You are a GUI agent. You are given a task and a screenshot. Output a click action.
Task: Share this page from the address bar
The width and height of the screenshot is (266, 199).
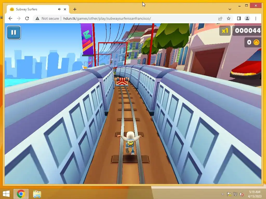click(x=220, y=18)
